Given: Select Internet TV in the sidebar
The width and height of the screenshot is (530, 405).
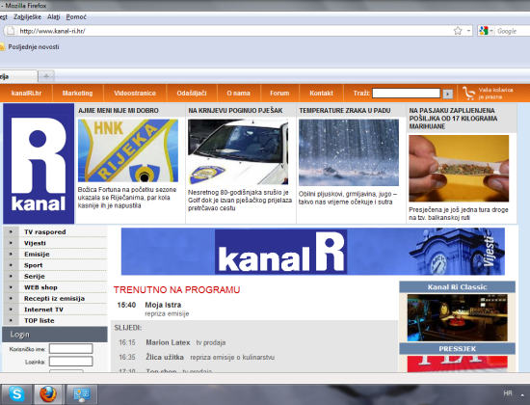Looking at the screenshot, I should tap(43, 310).
